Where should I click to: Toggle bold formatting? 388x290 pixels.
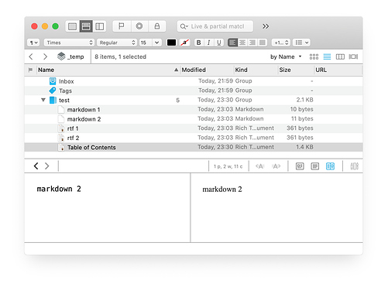coord(198,43)
